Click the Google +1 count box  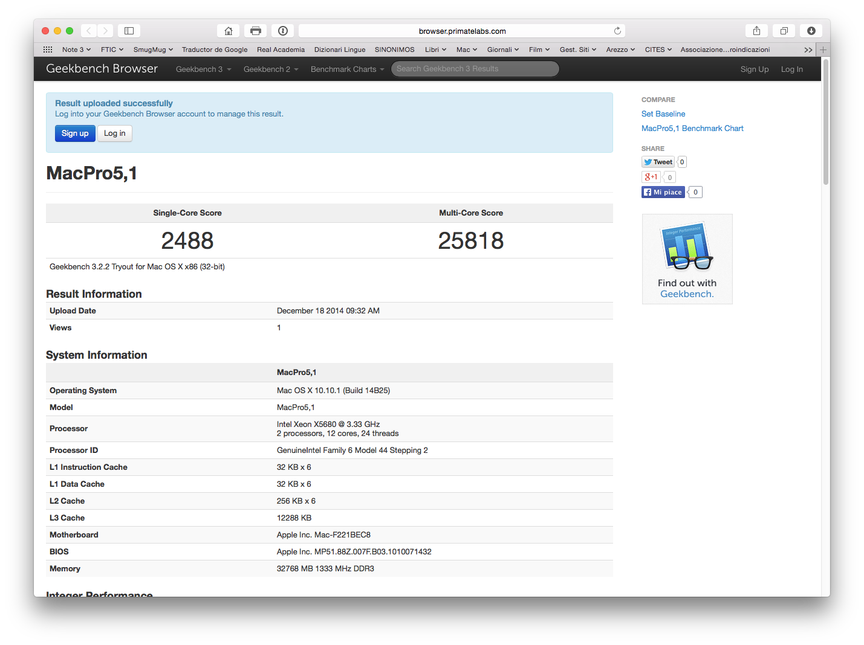669,177
